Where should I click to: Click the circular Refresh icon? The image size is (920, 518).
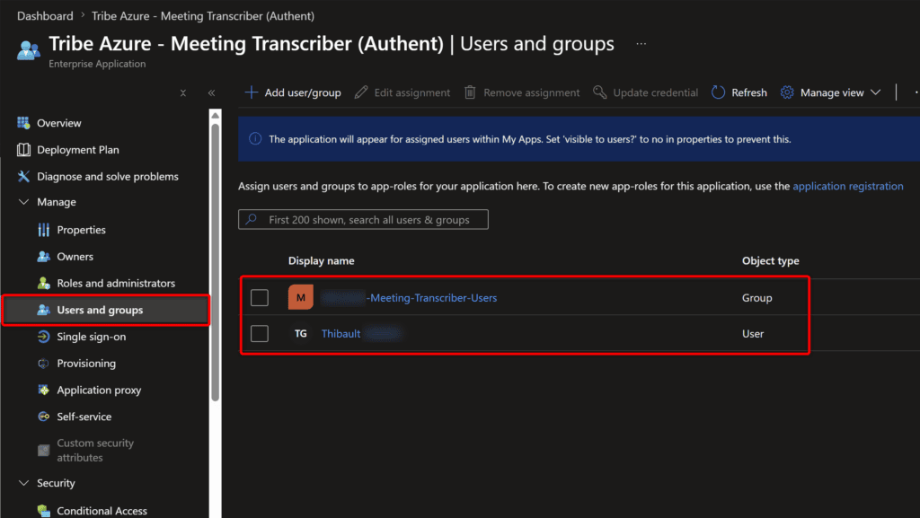point(718,92)
